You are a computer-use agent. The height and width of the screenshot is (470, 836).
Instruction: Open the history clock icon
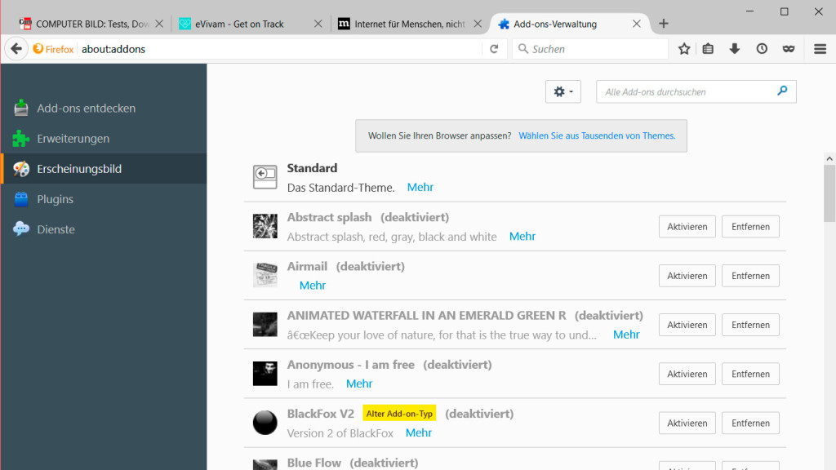click(x=762, y=49)
